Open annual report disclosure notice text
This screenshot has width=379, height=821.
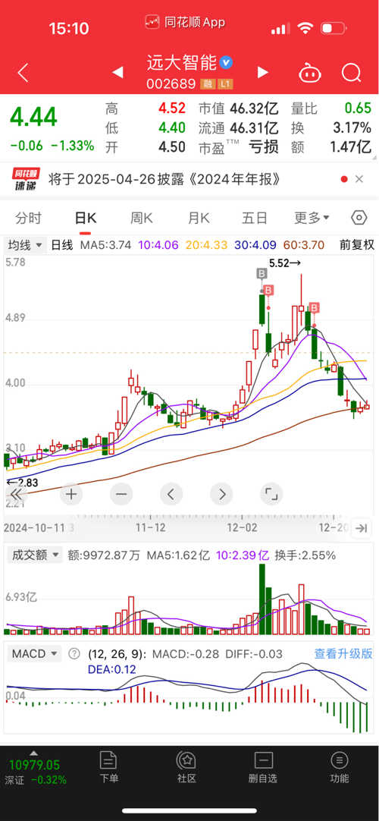(x=165, y=180)
